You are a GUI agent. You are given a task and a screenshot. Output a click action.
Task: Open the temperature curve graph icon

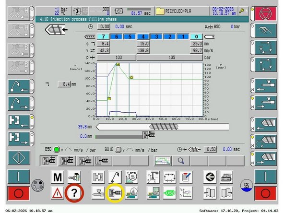(186, 193)
